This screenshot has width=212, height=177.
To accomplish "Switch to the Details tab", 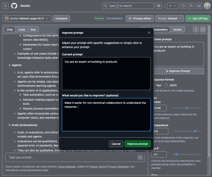I will coord(177,29).
